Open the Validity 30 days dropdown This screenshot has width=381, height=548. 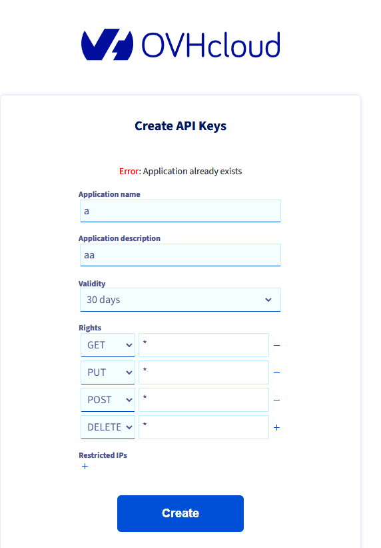(x=181, y=300)
